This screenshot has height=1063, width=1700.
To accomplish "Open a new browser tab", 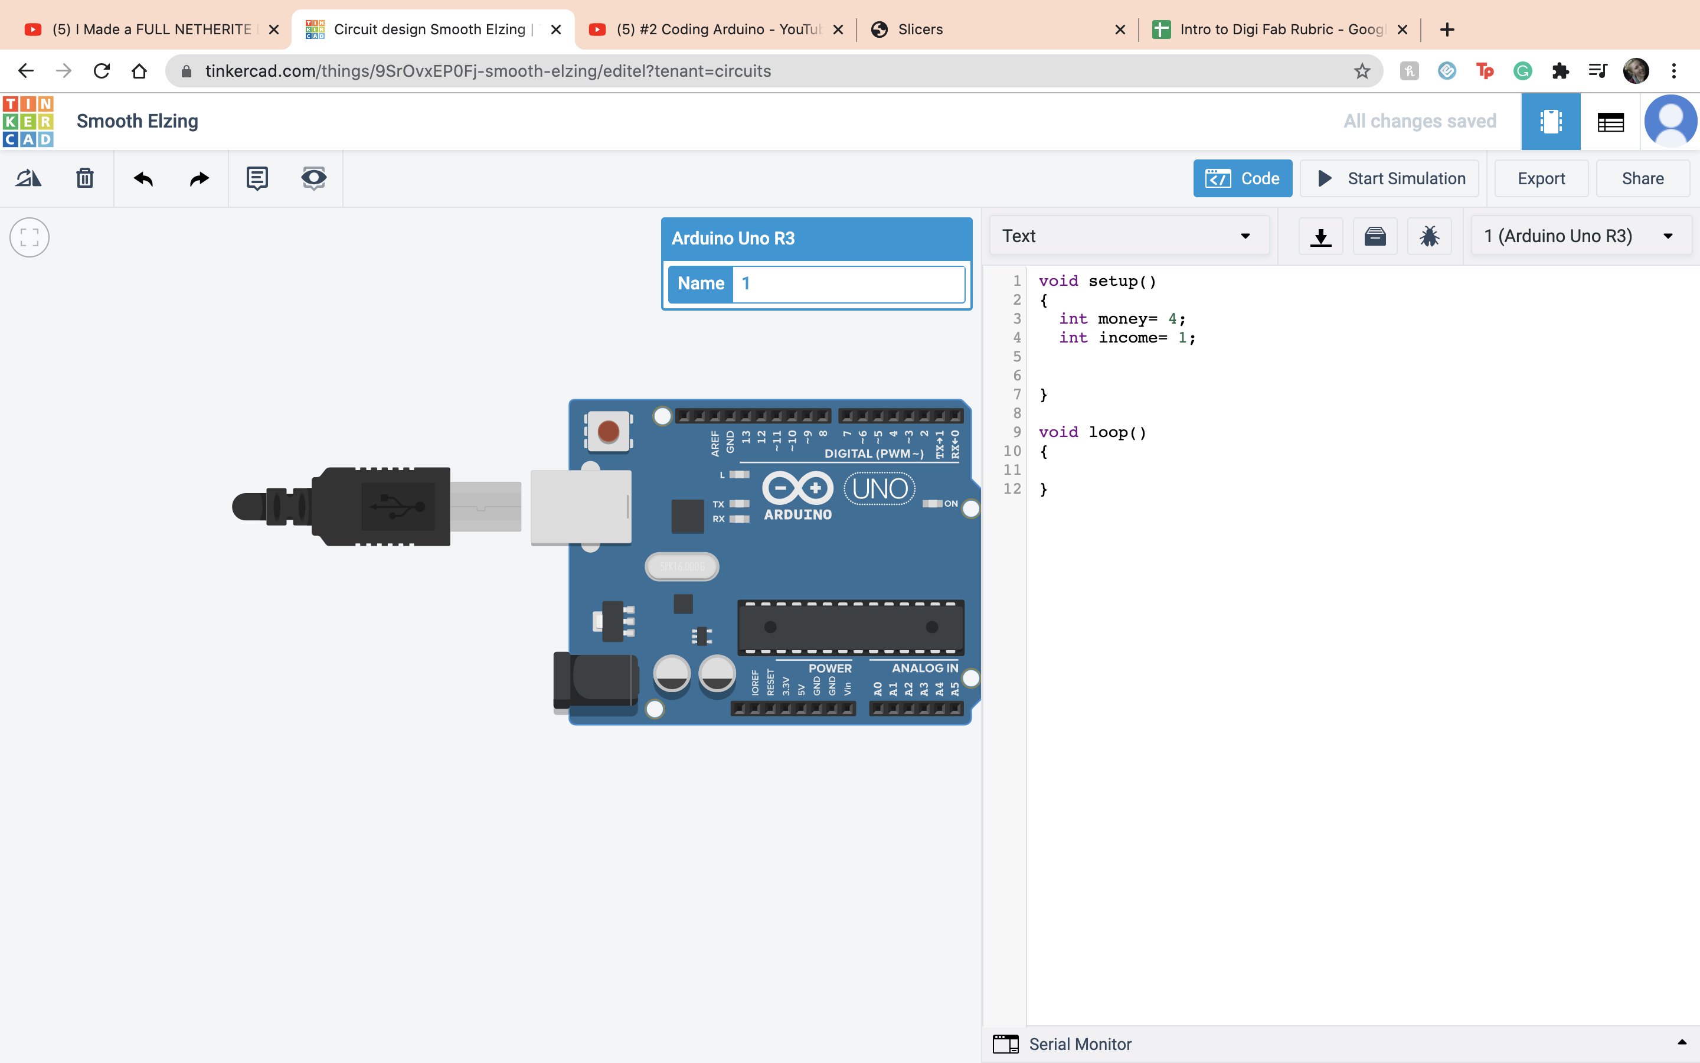I will pos(1447,30).
